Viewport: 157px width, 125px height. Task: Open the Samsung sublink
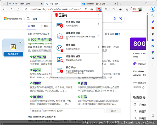point(39,57)
